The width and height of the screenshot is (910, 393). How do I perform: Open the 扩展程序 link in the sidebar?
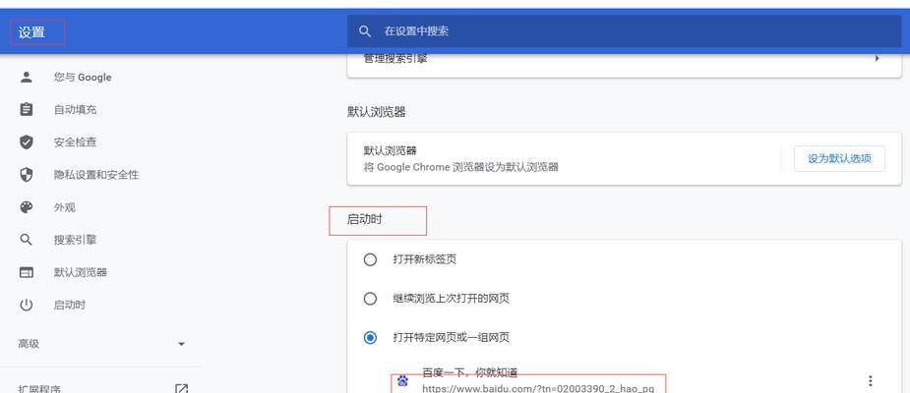39,389
